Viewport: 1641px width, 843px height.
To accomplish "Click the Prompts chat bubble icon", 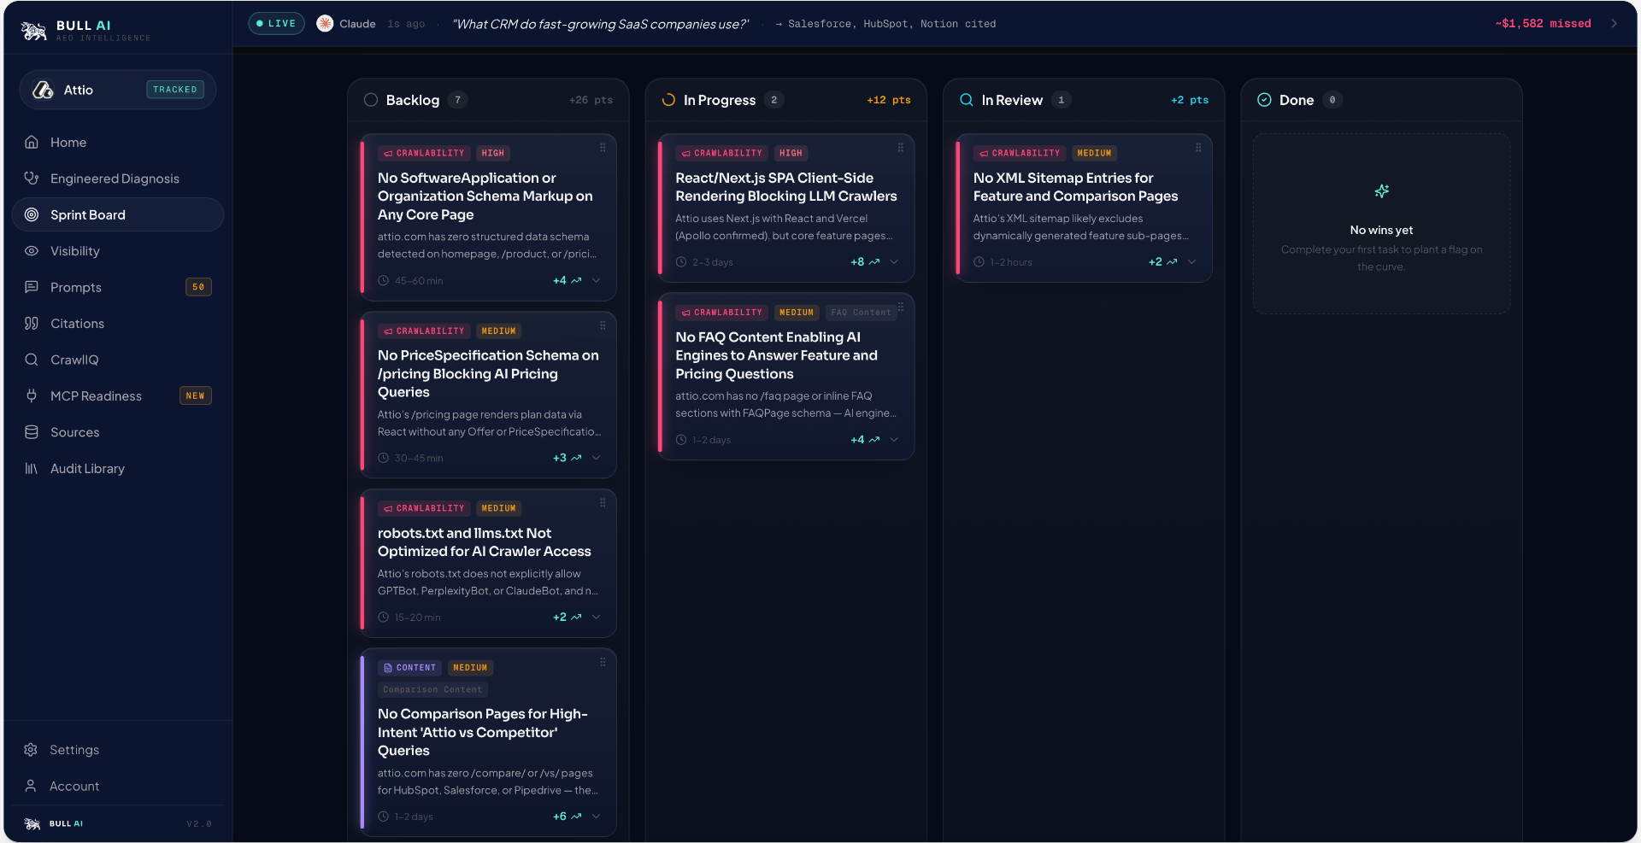I will (x=32, y=287).
